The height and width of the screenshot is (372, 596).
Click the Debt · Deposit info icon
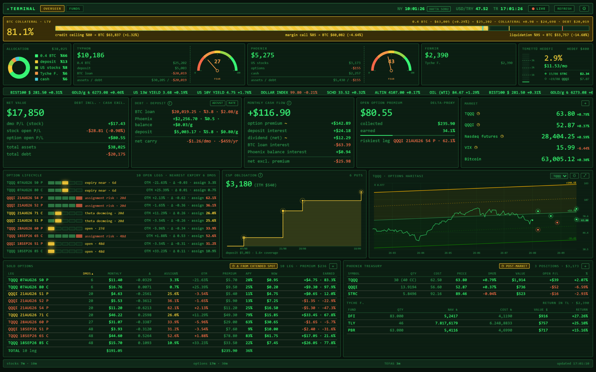point(170,103)
